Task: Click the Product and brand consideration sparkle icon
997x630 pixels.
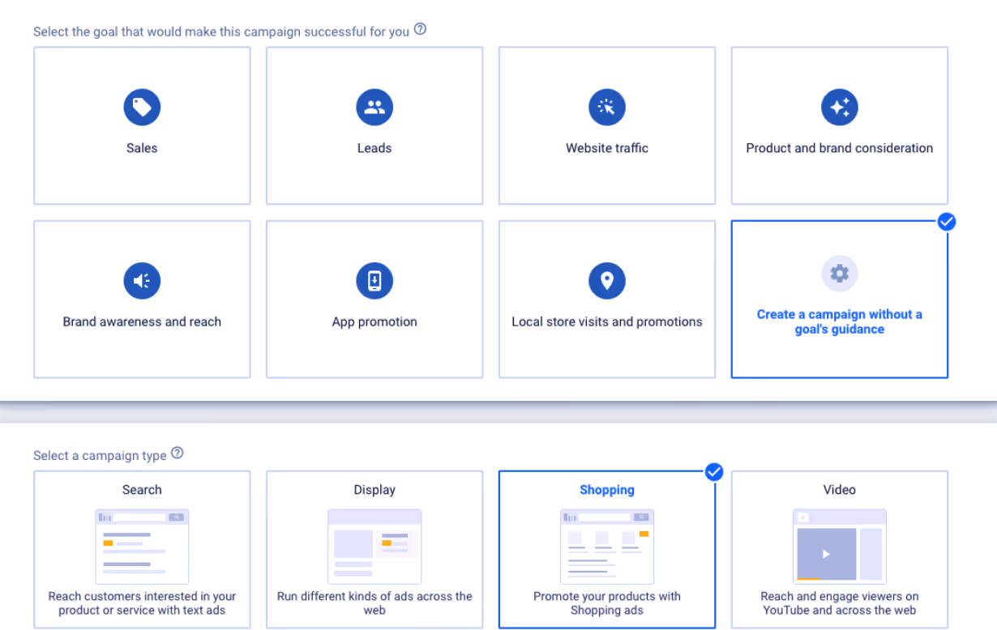Action: point(840,107)
